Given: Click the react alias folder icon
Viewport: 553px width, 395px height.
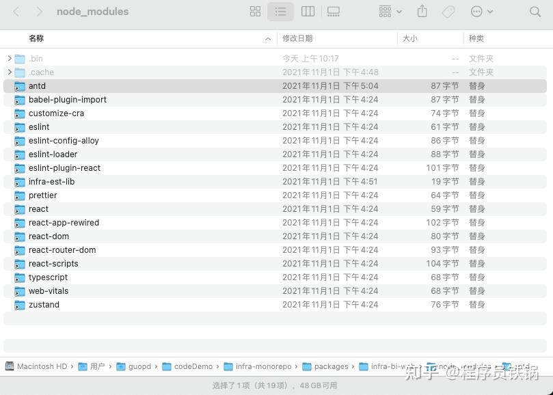Looking at the screenshot, I should click(20, 209).
